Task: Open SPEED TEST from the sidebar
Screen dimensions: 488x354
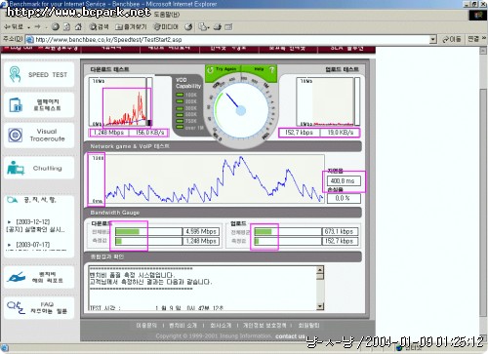Action: tap(39, 74)
